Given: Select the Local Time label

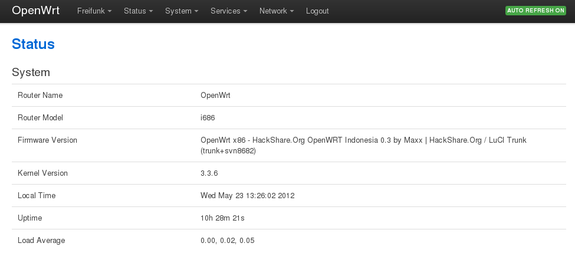Looking at the screenshot, I should point(37,196).
